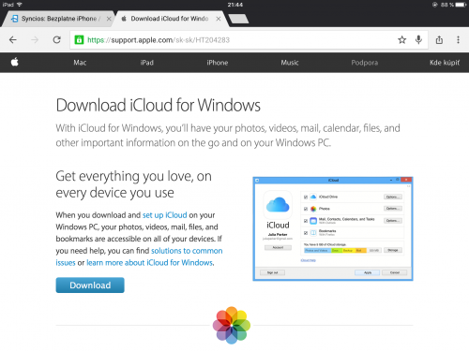
Task: Click the iCloud window screenshot image
Action: 333,228
